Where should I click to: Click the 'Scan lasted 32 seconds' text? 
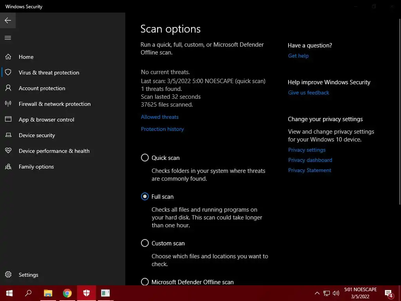[171, 97]
